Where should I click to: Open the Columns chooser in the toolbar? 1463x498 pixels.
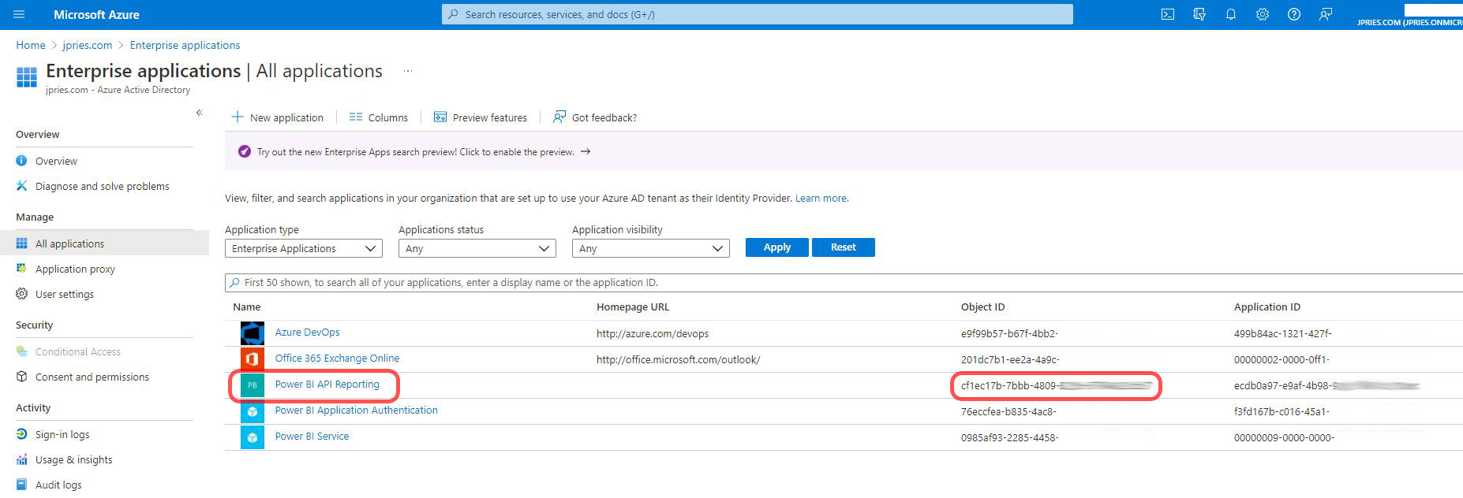pyautogui.click(x=379, y=117)
